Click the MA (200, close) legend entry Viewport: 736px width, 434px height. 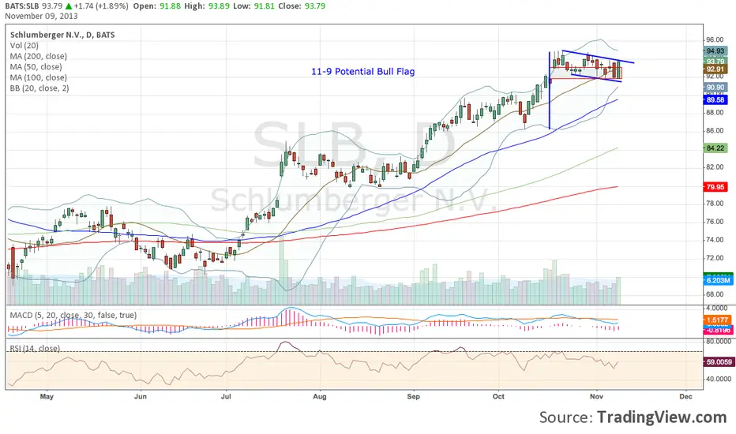point(39,56)
